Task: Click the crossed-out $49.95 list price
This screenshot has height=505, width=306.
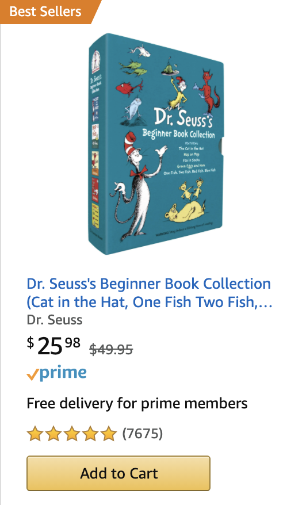Action: (x=111, y=349)
